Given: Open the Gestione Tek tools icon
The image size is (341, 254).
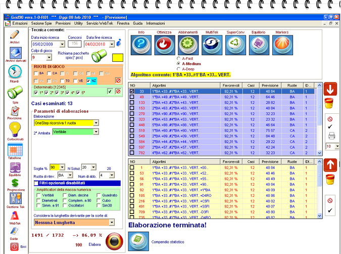Looking at the screenshot, I should (15, 198).
